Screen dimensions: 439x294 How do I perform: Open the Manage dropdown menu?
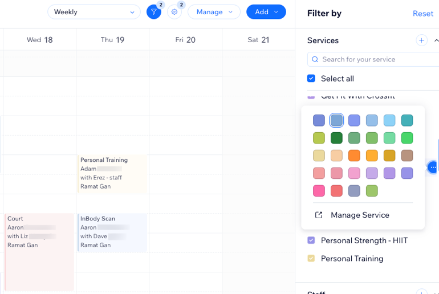pyautogui.click(x=214, y=12)
